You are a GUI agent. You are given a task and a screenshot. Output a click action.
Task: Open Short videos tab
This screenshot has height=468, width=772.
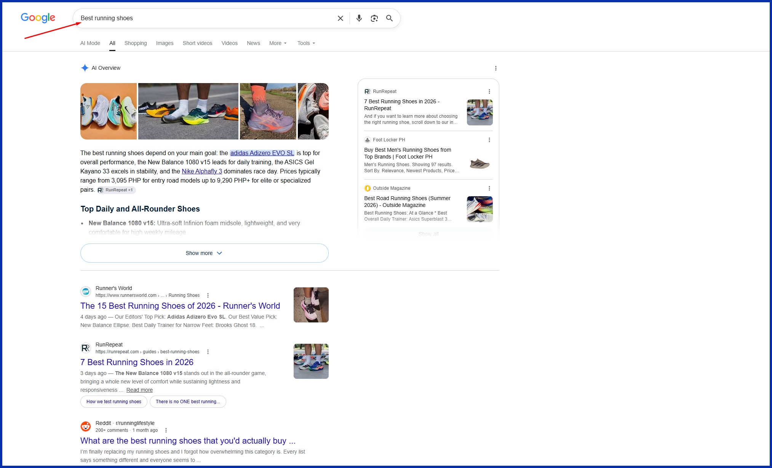[197, 43]
